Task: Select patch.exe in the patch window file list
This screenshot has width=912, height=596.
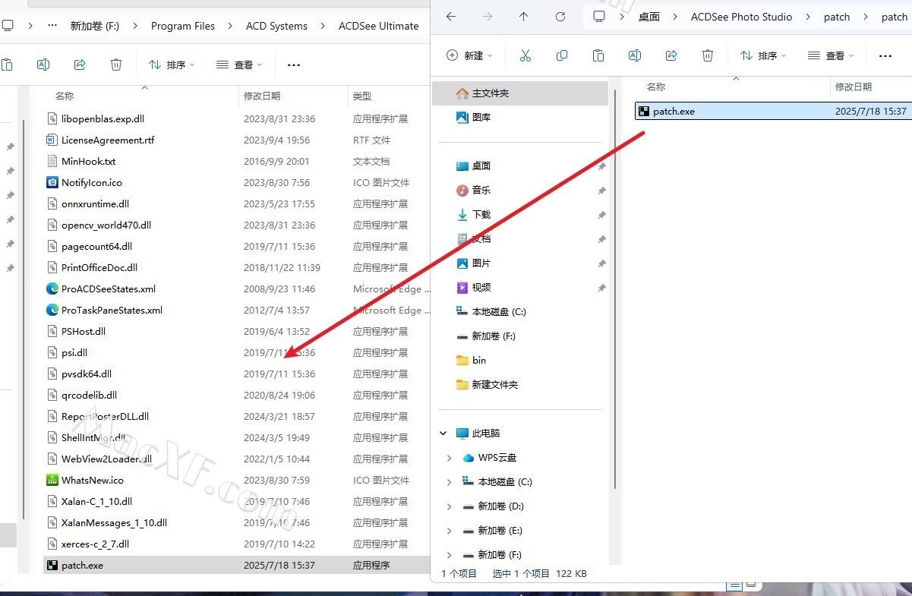Action: click(773, 111)
